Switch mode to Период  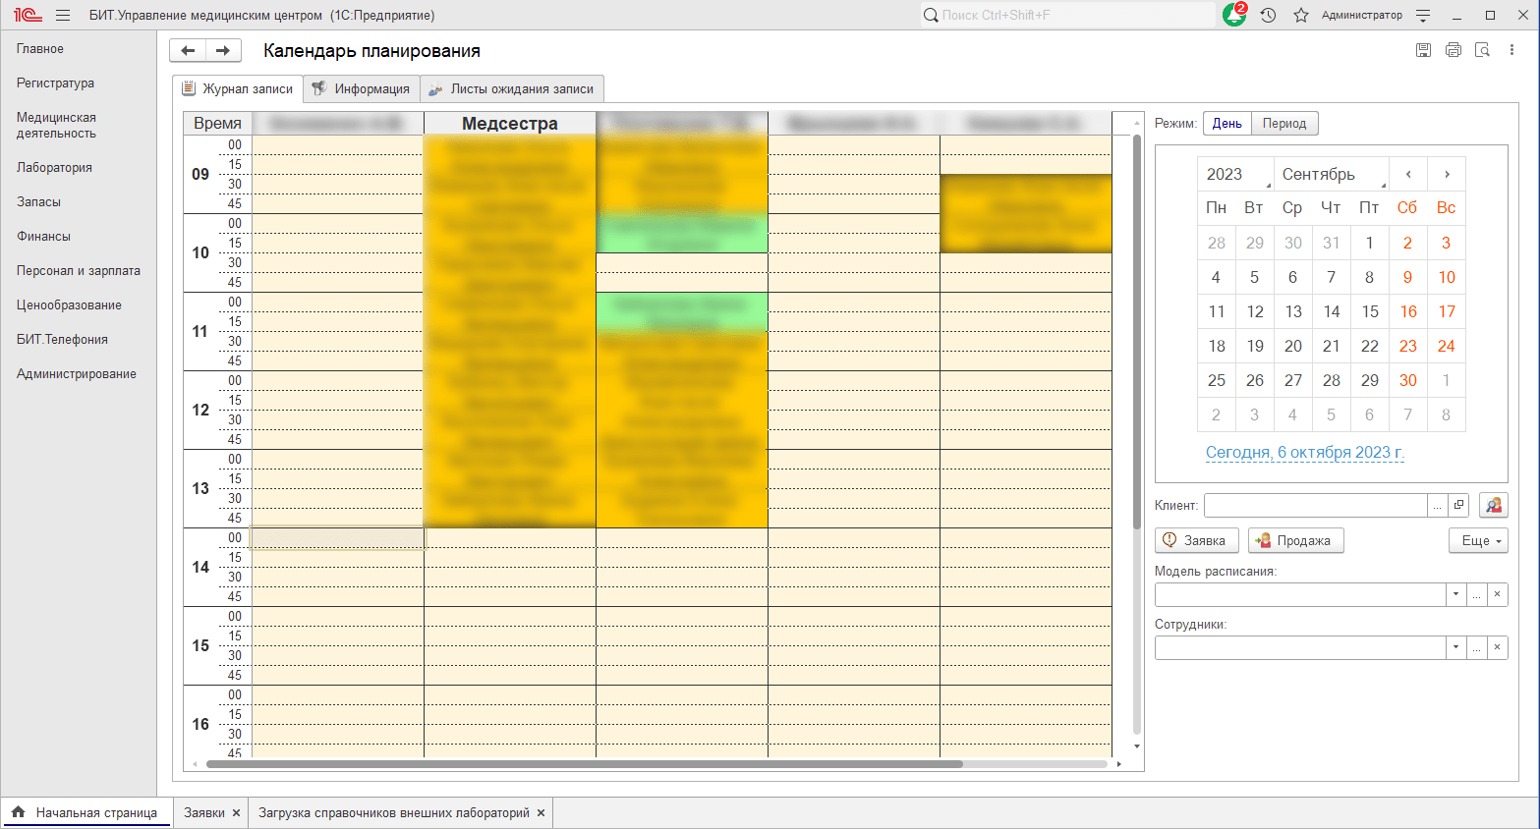pos(1284,123)
